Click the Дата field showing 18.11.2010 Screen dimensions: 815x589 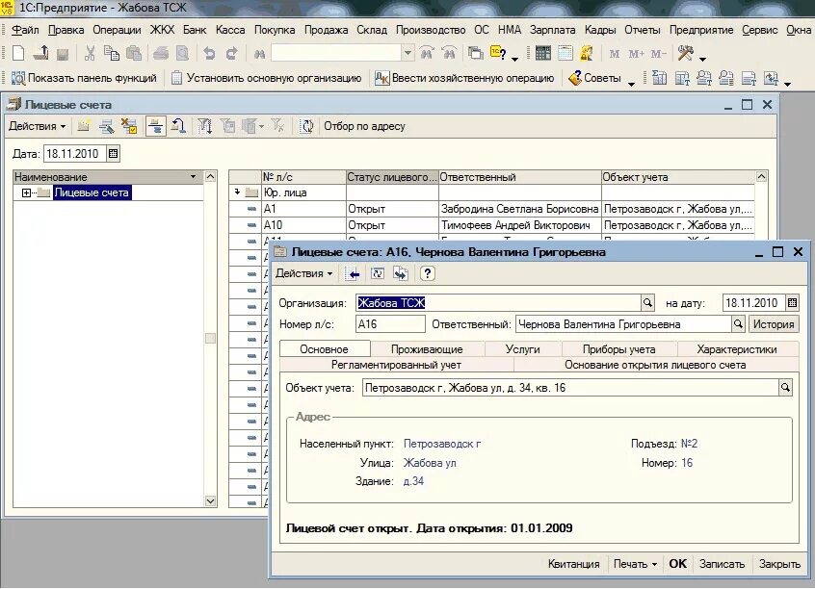pos(75,154)
